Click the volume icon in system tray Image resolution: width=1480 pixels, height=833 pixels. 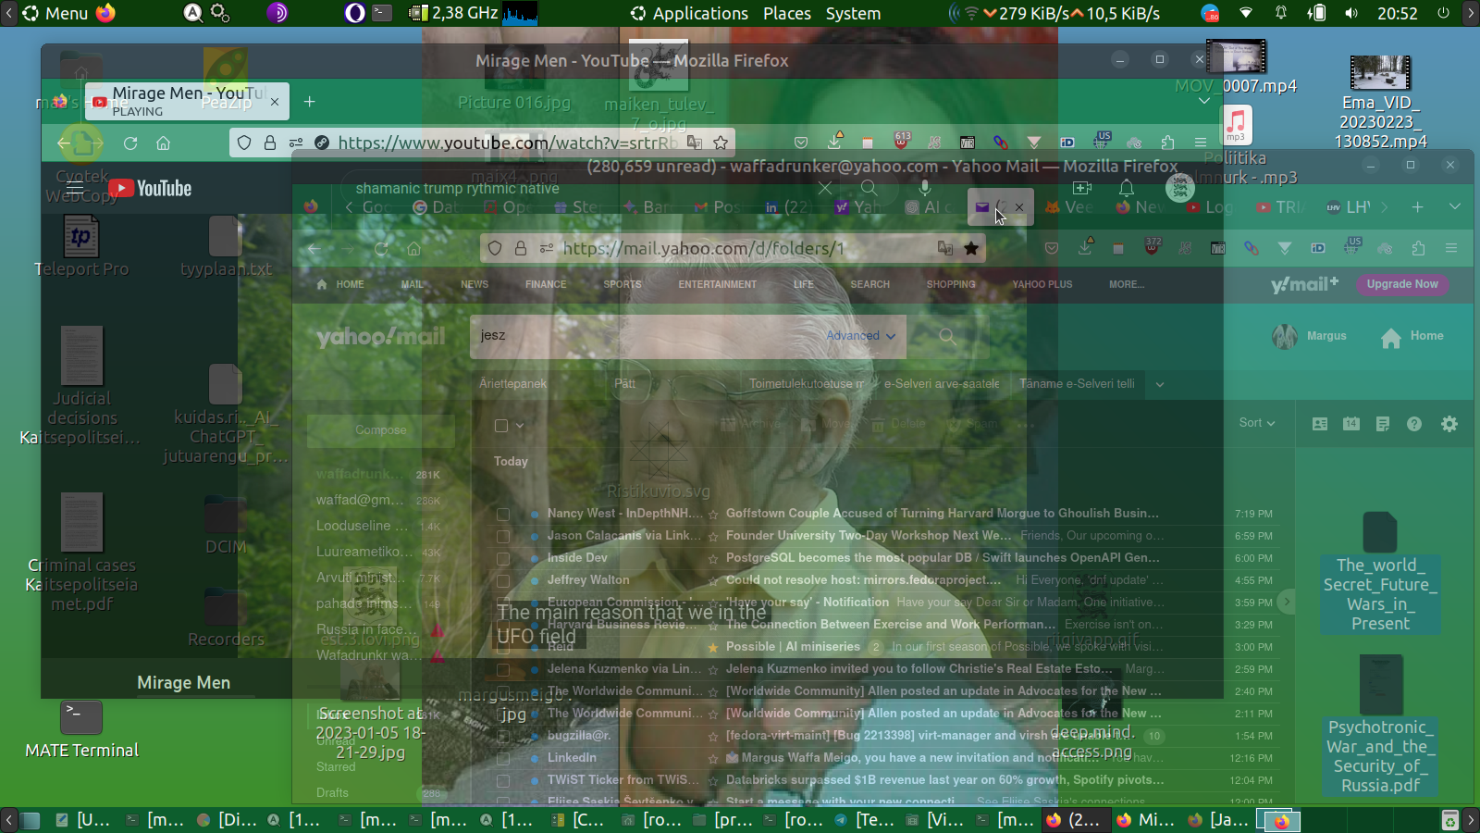[x=1351, y=13]
